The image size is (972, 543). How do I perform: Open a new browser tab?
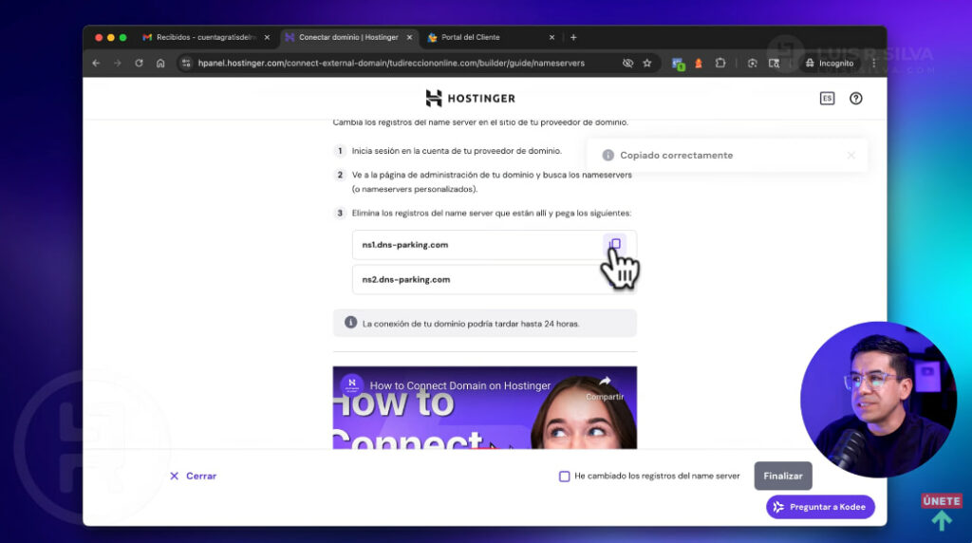point(573,37)
